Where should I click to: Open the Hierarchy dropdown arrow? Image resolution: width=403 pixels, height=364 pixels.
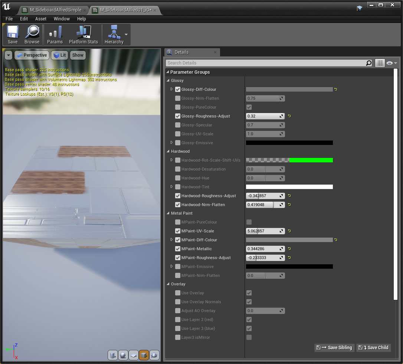126,34
